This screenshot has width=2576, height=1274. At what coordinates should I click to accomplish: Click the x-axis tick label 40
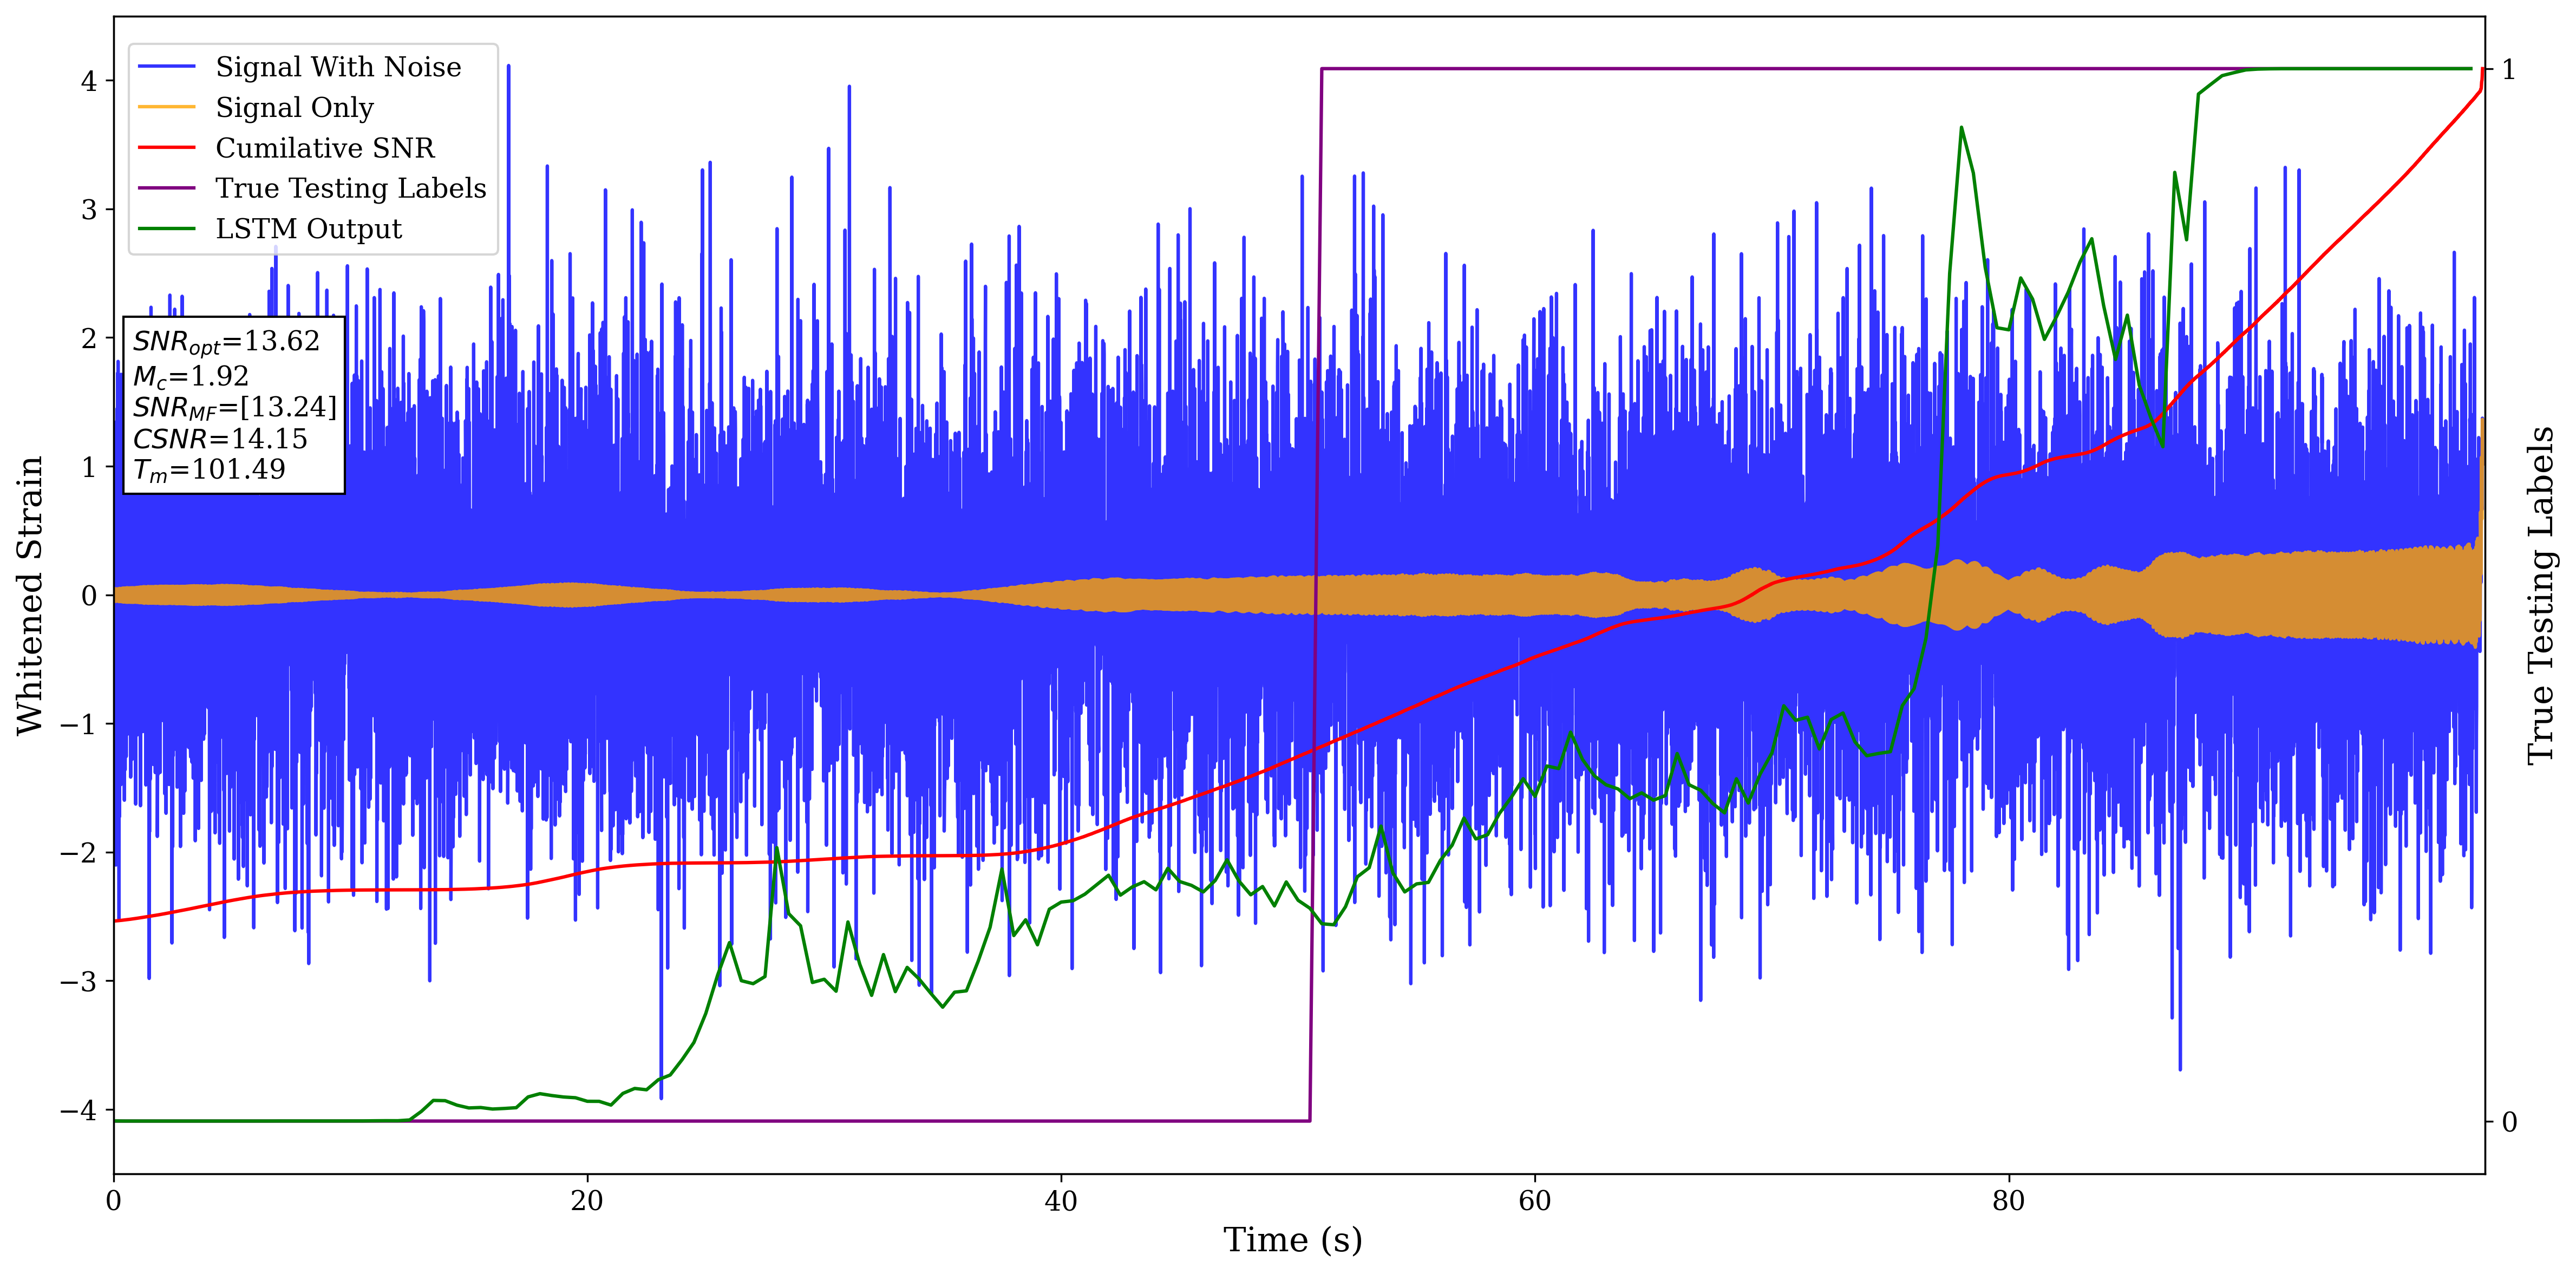coord(1060,1201)
